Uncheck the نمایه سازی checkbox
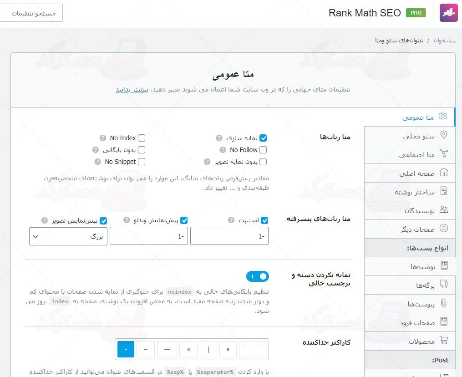Screen dimensions: 462x377 coord(263,138)
